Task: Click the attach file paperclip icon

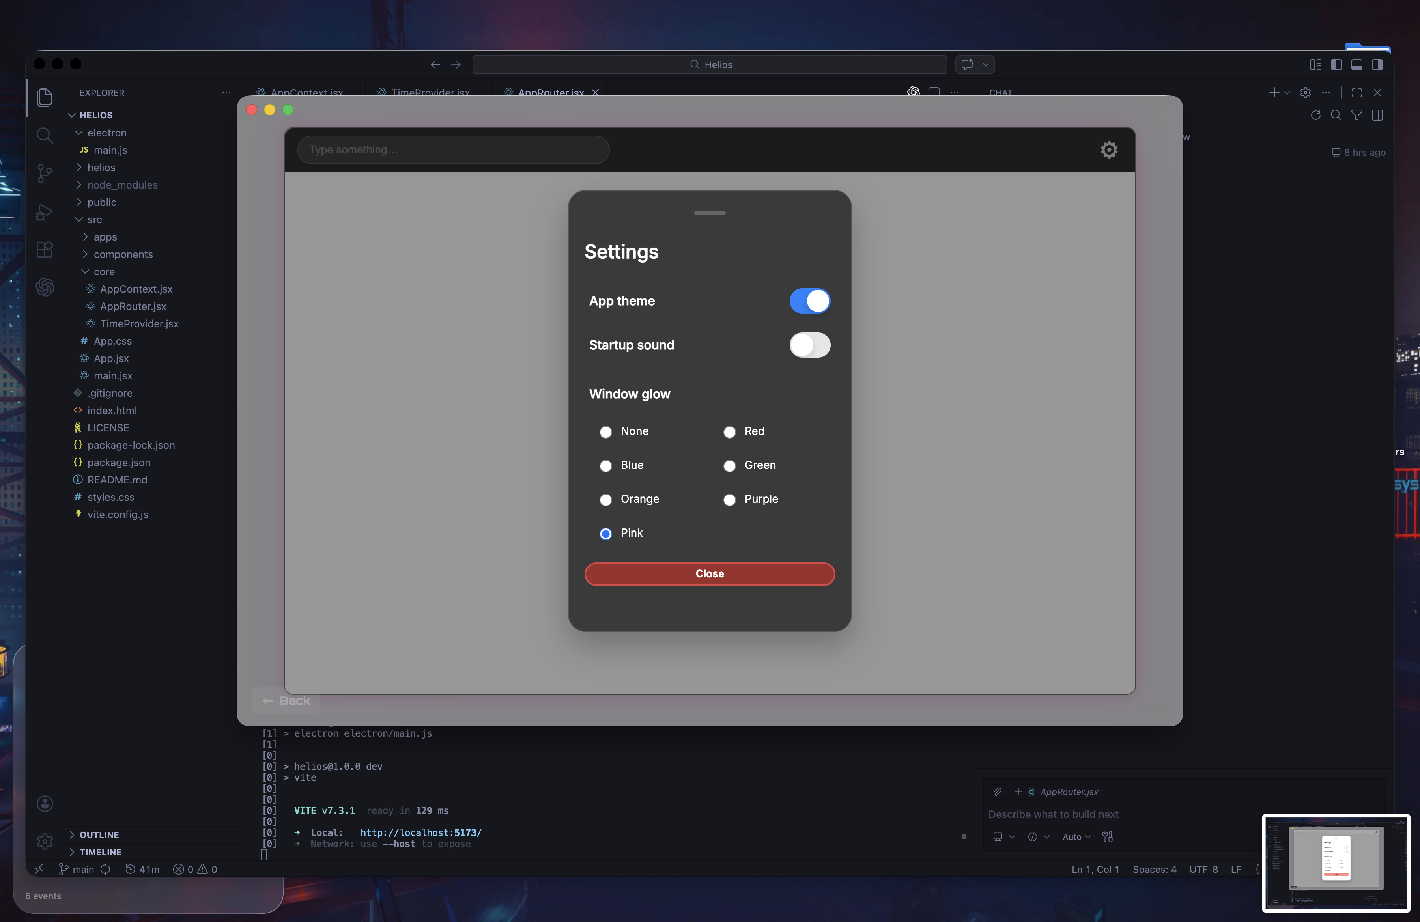Action: coord(998,792)
